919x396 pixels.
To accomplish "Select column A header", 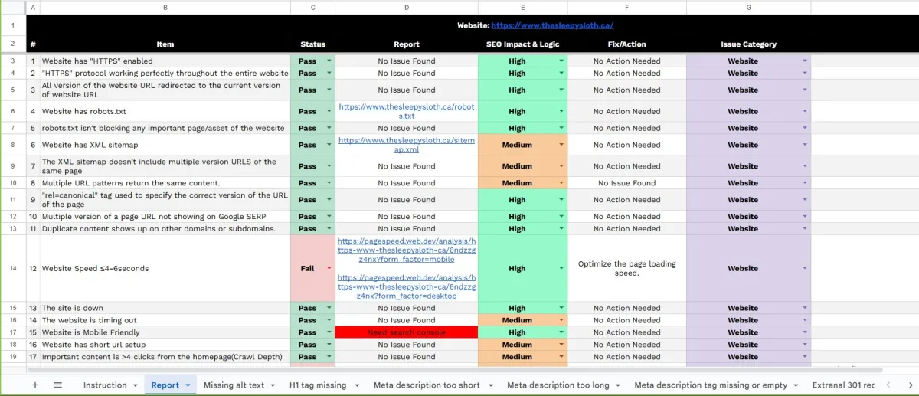I will pos(33,7).
